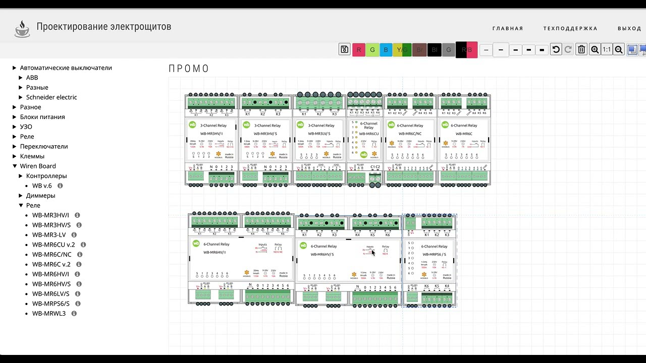Select the thickest line width button
The height and width of the screenshot is (363, 646).
542,50
